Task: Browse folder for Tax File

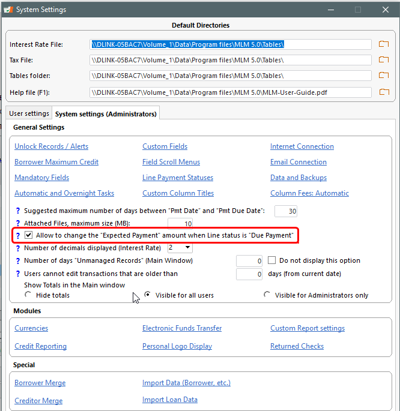Action: 383,60
